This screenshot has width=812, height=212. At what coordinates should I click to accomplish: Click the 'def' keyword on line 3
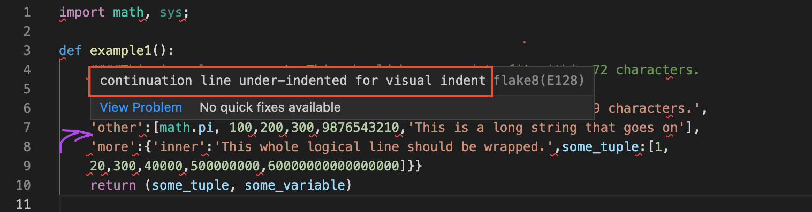71,51
